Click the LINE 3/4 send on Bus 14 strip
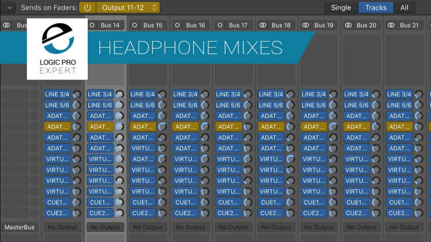Image resolution: width=431 pixels, height=242 pixels. click(x=100, y=94)
